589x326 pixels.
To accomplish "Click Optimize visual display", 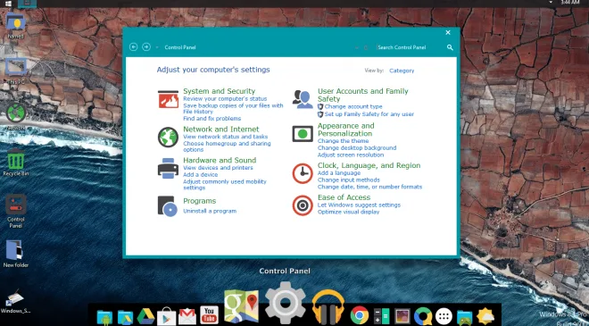I will [348, 212].
